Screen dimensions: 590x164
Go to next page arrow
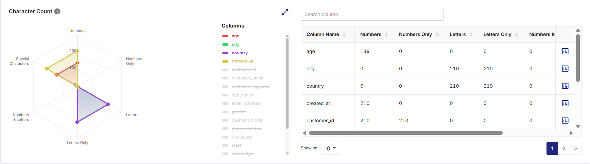[x=575, y=148]
